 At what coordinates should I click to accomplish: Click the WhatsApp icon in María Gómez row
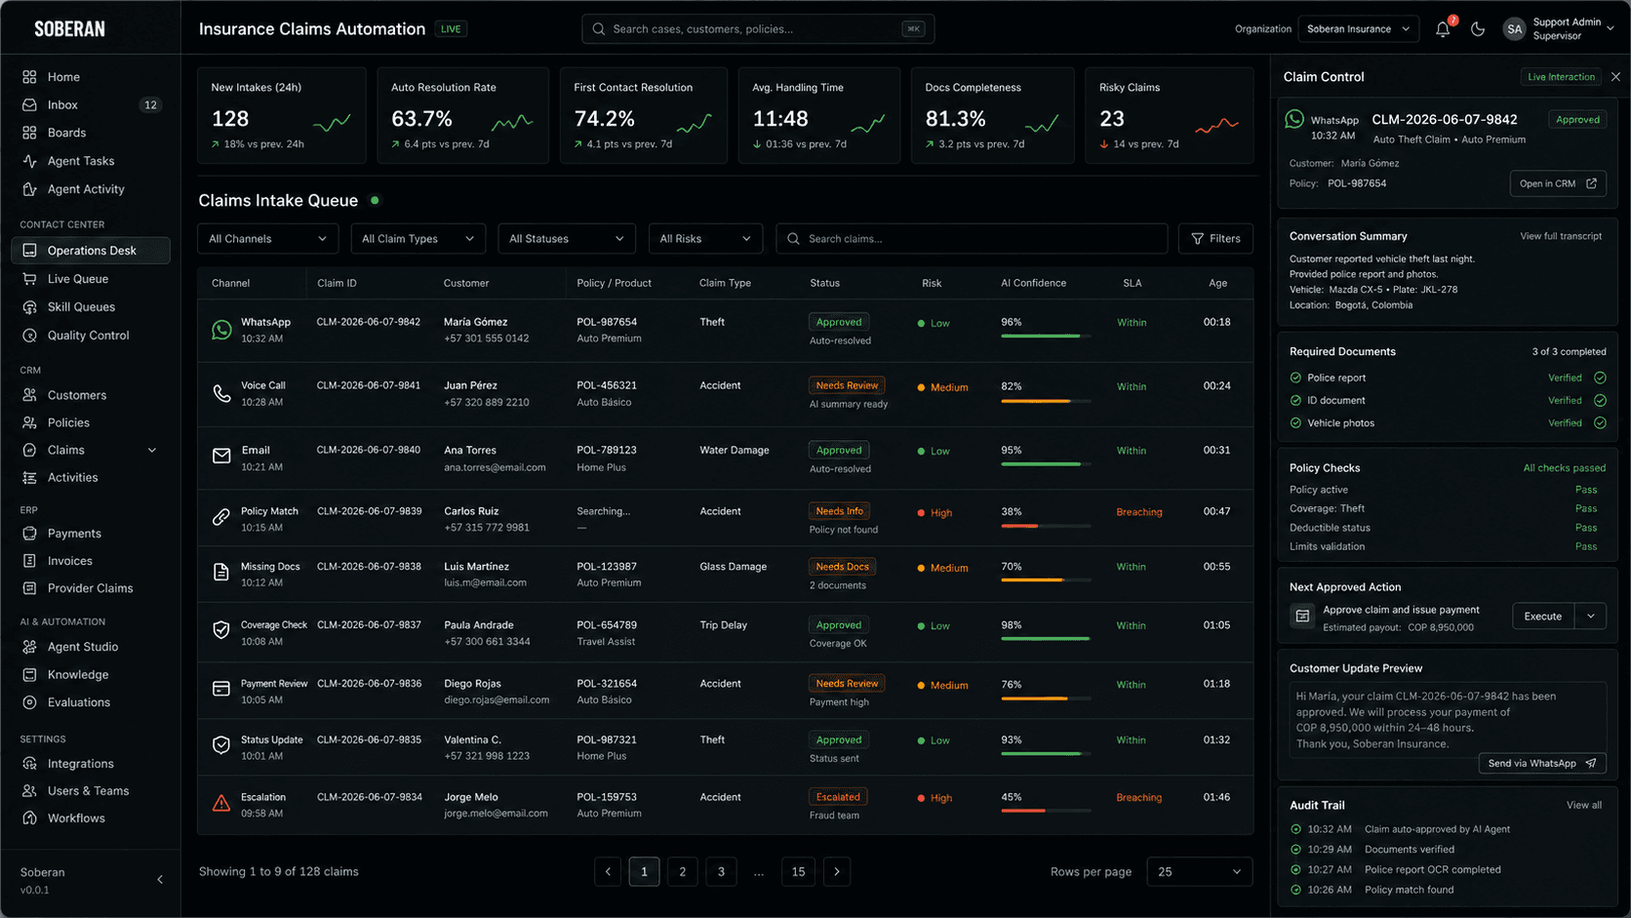[x=221, y=331]
